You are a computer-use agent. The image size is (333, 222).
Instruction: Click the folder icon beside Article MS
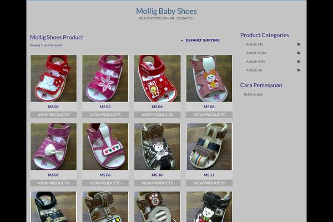[x=299, y=44]
